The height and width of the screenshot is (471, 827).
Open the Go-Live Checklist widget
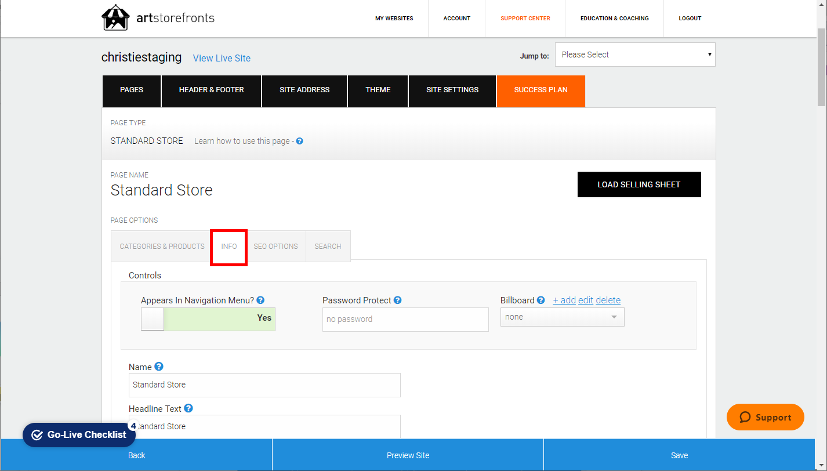(x=79, y=434)
